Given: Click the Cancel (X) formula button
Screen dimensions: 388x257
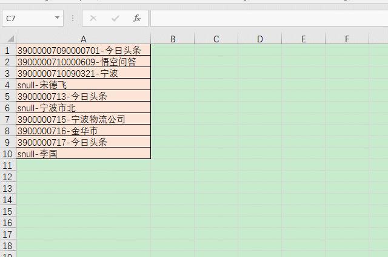Looking at the screenshot, I should 93,18.
